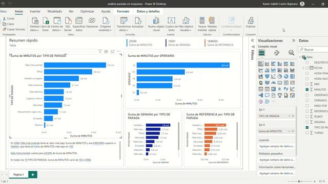328x184 pixels.
Task: Open the Insertar ribbon tab
Action: 35,11
